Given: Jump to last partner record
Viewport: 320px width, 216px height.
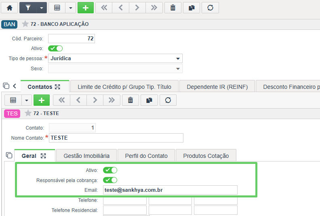Looking at the screenshot, I should [x=154, y=8].
